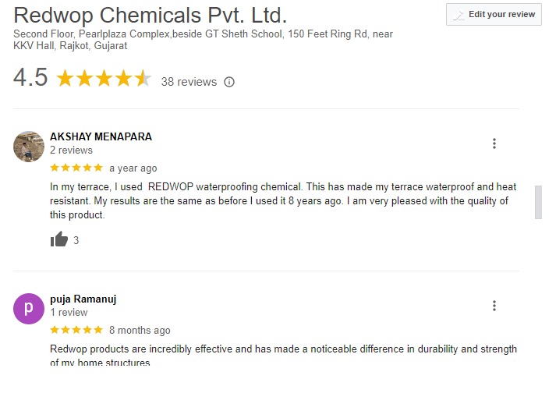Screen dimensions: 556x393
Task: Click the info icon beside 38 reviews
Action: click(x=229, y=82)
